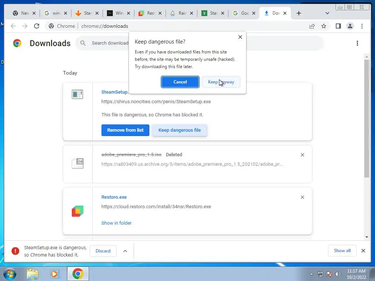
Task: Go back with the browser back arrow
Action: (13, 26)
